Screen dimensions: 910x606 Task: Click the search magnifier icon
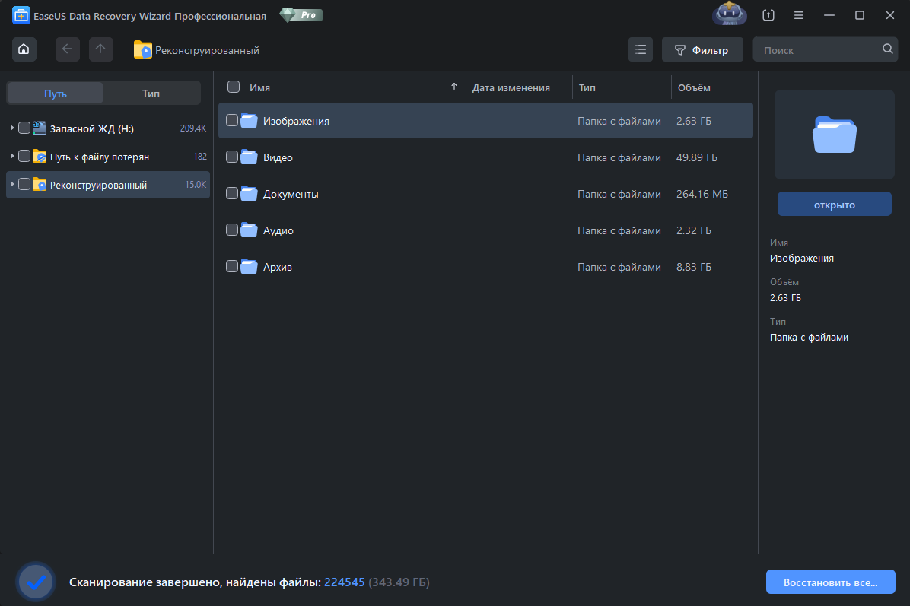pyautogui.click(x=887, y=49)
